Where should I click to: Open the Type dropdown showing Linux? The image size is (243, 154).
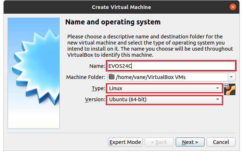[165, 88]
